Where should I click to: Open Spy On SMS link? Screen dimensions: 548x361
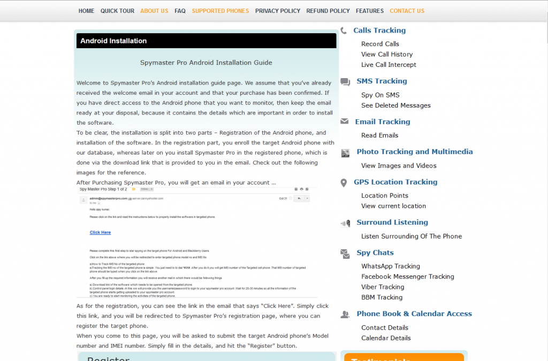(380, 95)
